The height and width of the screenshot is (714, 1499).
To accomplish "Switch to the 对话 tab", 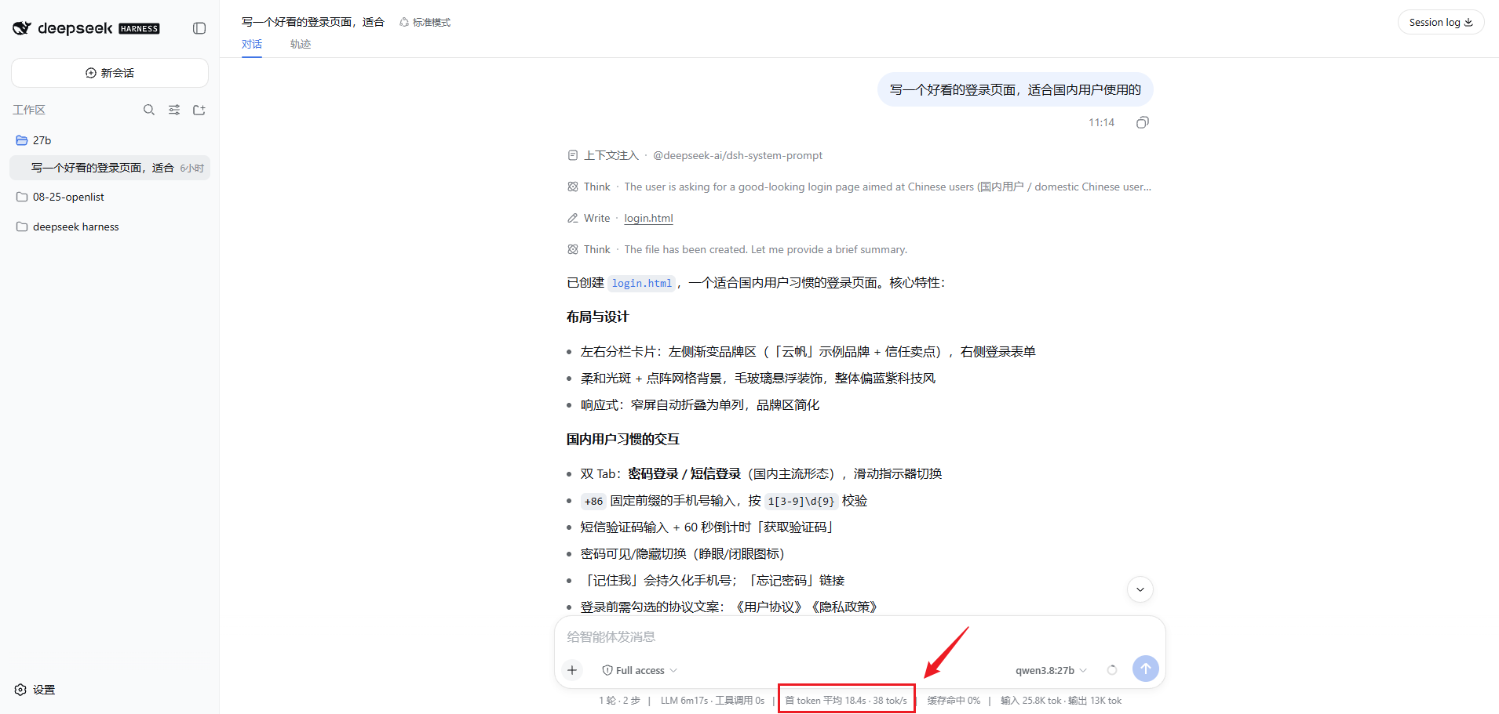I will (x=252, y=45).
